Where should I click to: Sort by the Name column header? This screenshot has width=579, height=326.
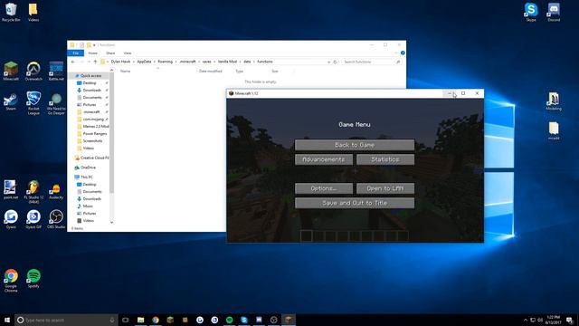tap(126, 71)
